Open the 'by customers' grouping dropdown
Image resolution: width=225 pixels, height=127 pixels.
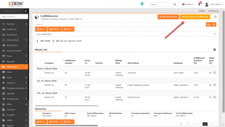click(x=126, y=34)
